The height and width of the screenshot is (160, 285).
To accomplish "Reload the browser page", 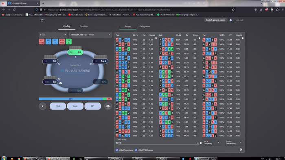I will point(14,10).
